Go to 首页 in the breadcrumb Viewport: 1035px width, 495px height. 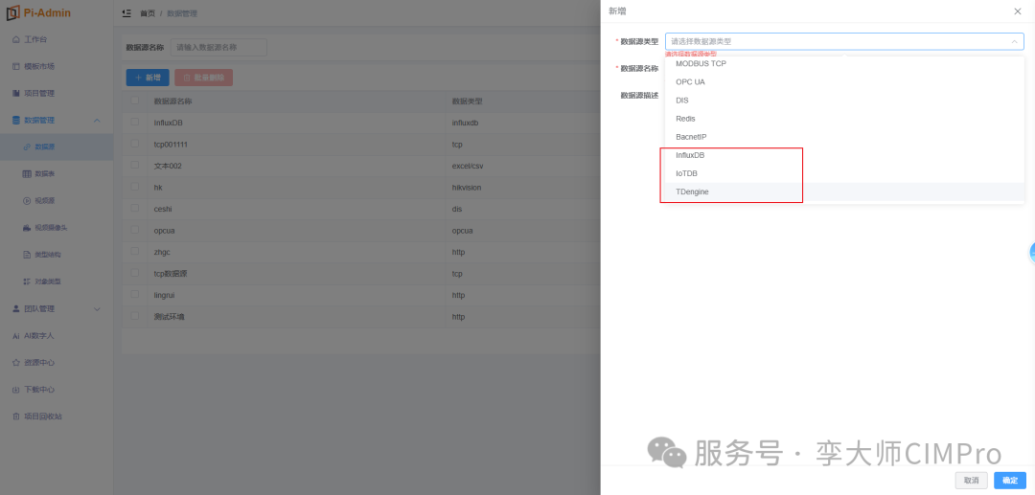(148, 13)
